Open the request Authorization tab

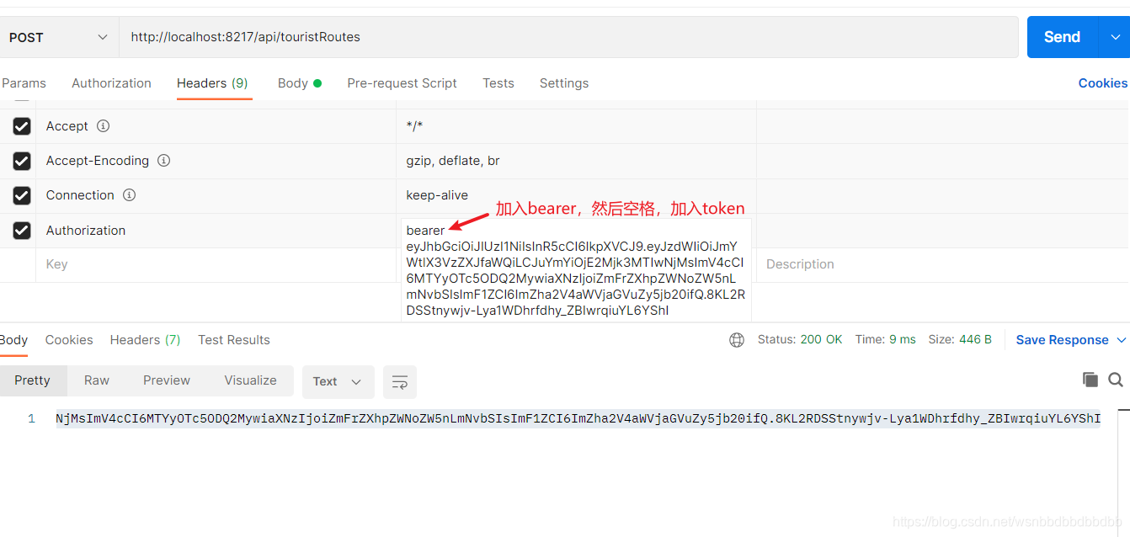pos(111,83)
